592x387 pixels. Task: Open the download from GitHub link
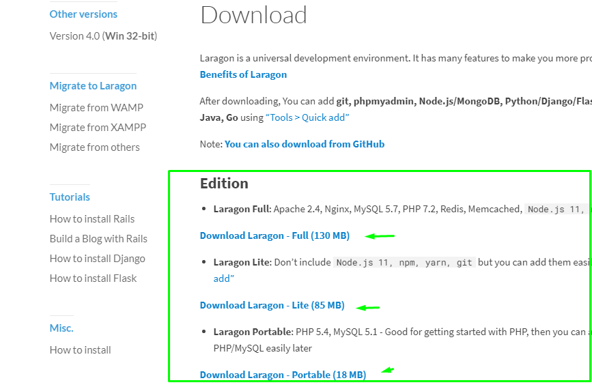click(x=305, y=144)
